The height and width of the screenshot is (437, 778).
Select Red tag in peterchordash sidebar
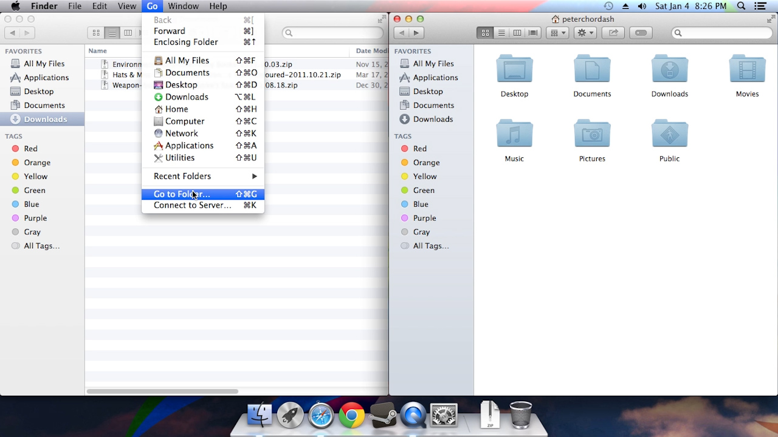[431, 149]
